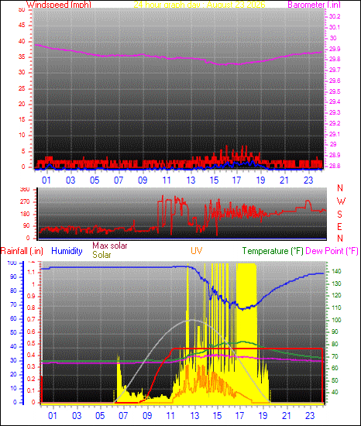Click hour 09 under the windspeed graph

(x=143, y=180)
